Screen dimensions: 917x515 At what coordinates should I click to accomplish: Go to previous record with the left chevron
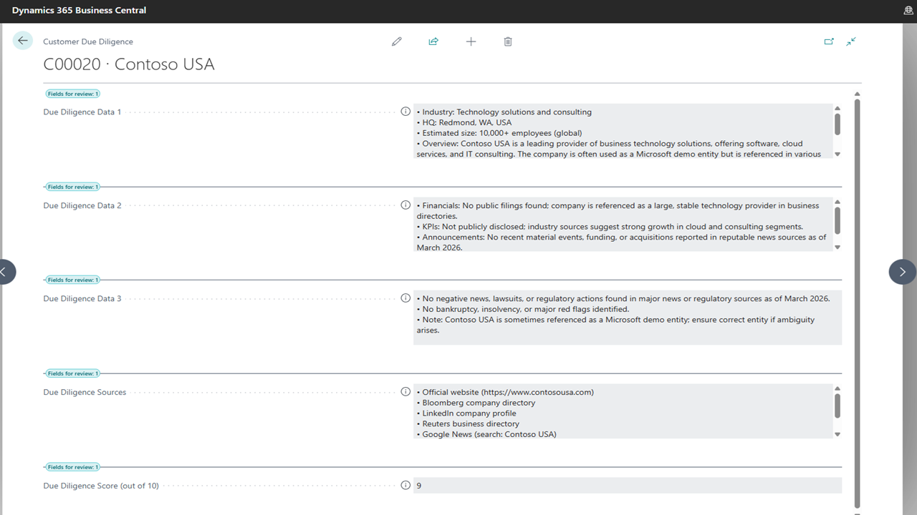pos(6,272)
